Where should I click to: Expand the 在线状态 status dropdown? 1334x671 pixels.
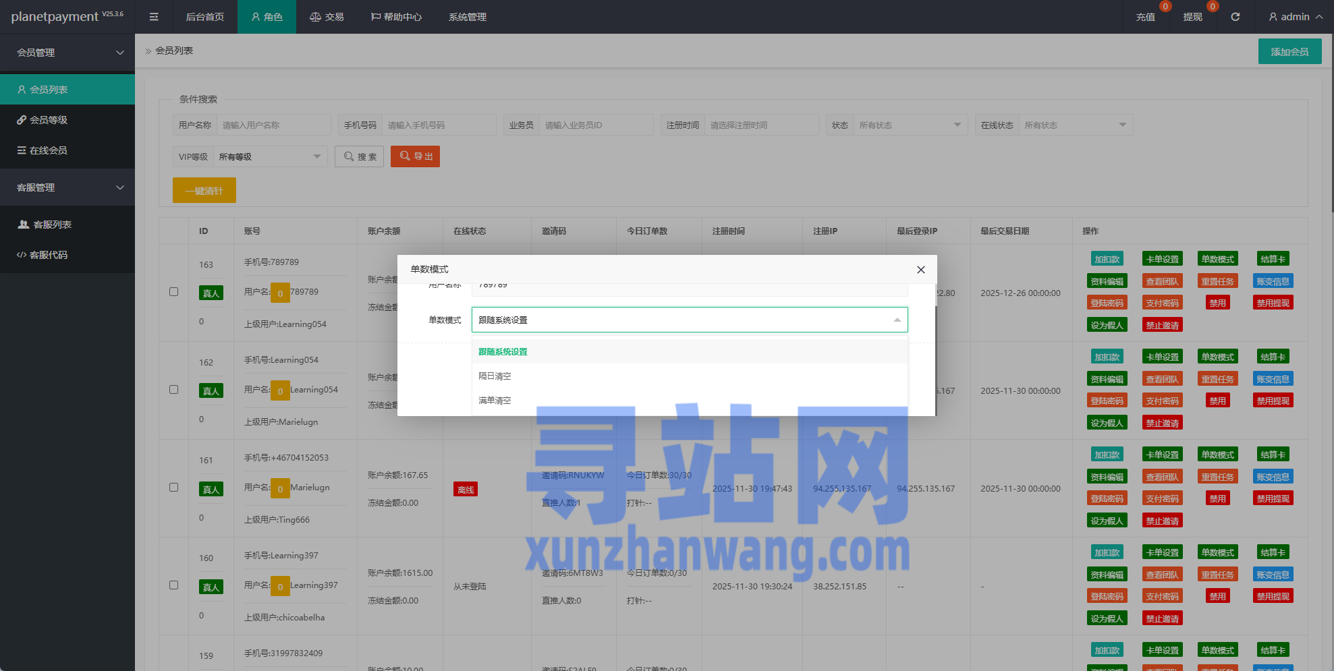[x=1074, y=124]
